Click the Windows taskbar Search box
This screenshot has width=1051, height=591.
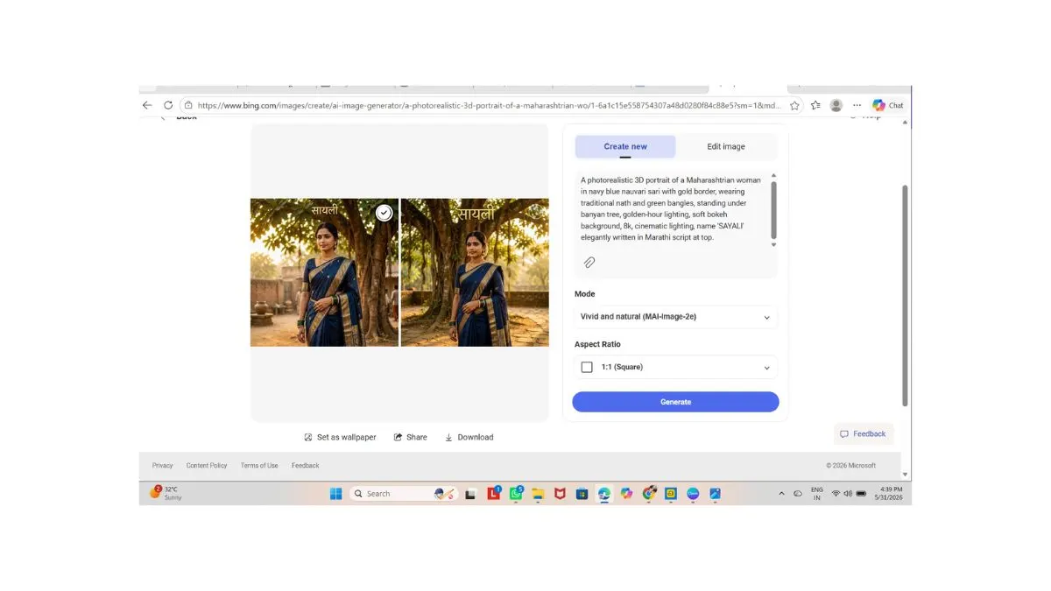(x=403, y=494)
